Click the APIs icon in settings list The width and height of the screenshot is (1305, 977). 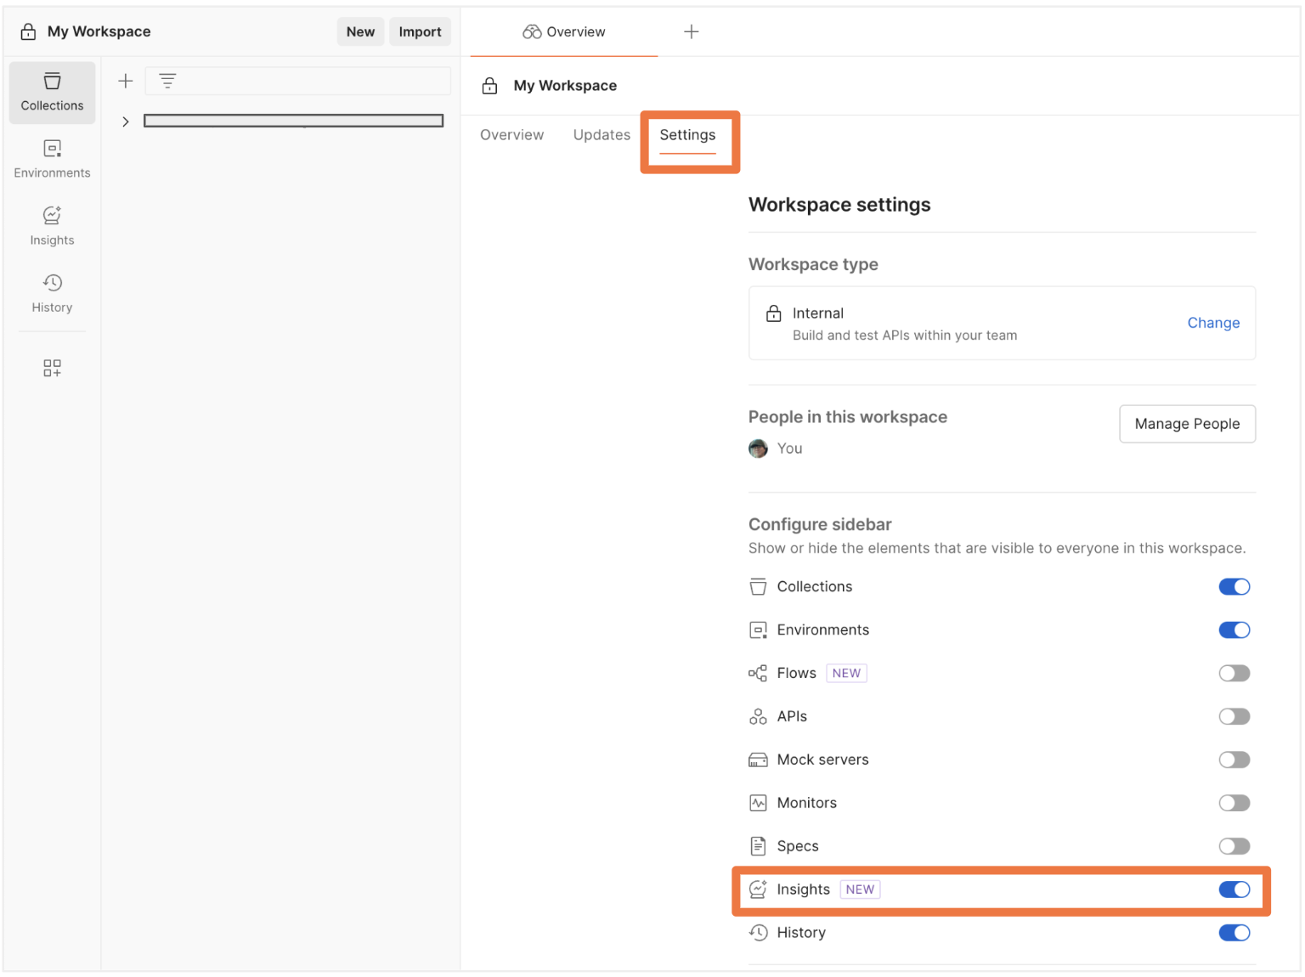(758, 717)
